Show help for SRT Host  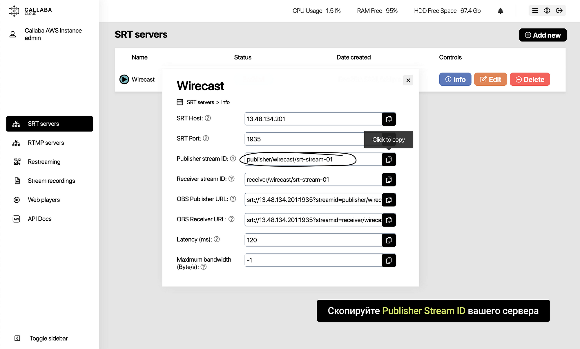pos(208,118)
